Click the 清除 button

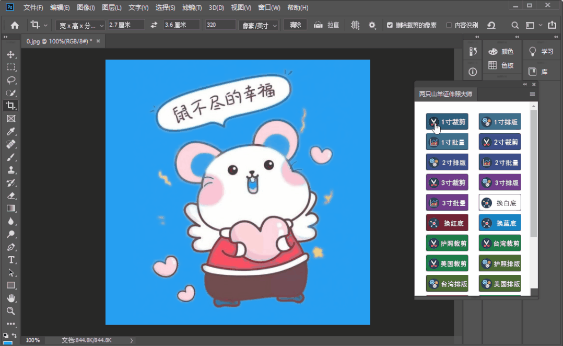295,25
